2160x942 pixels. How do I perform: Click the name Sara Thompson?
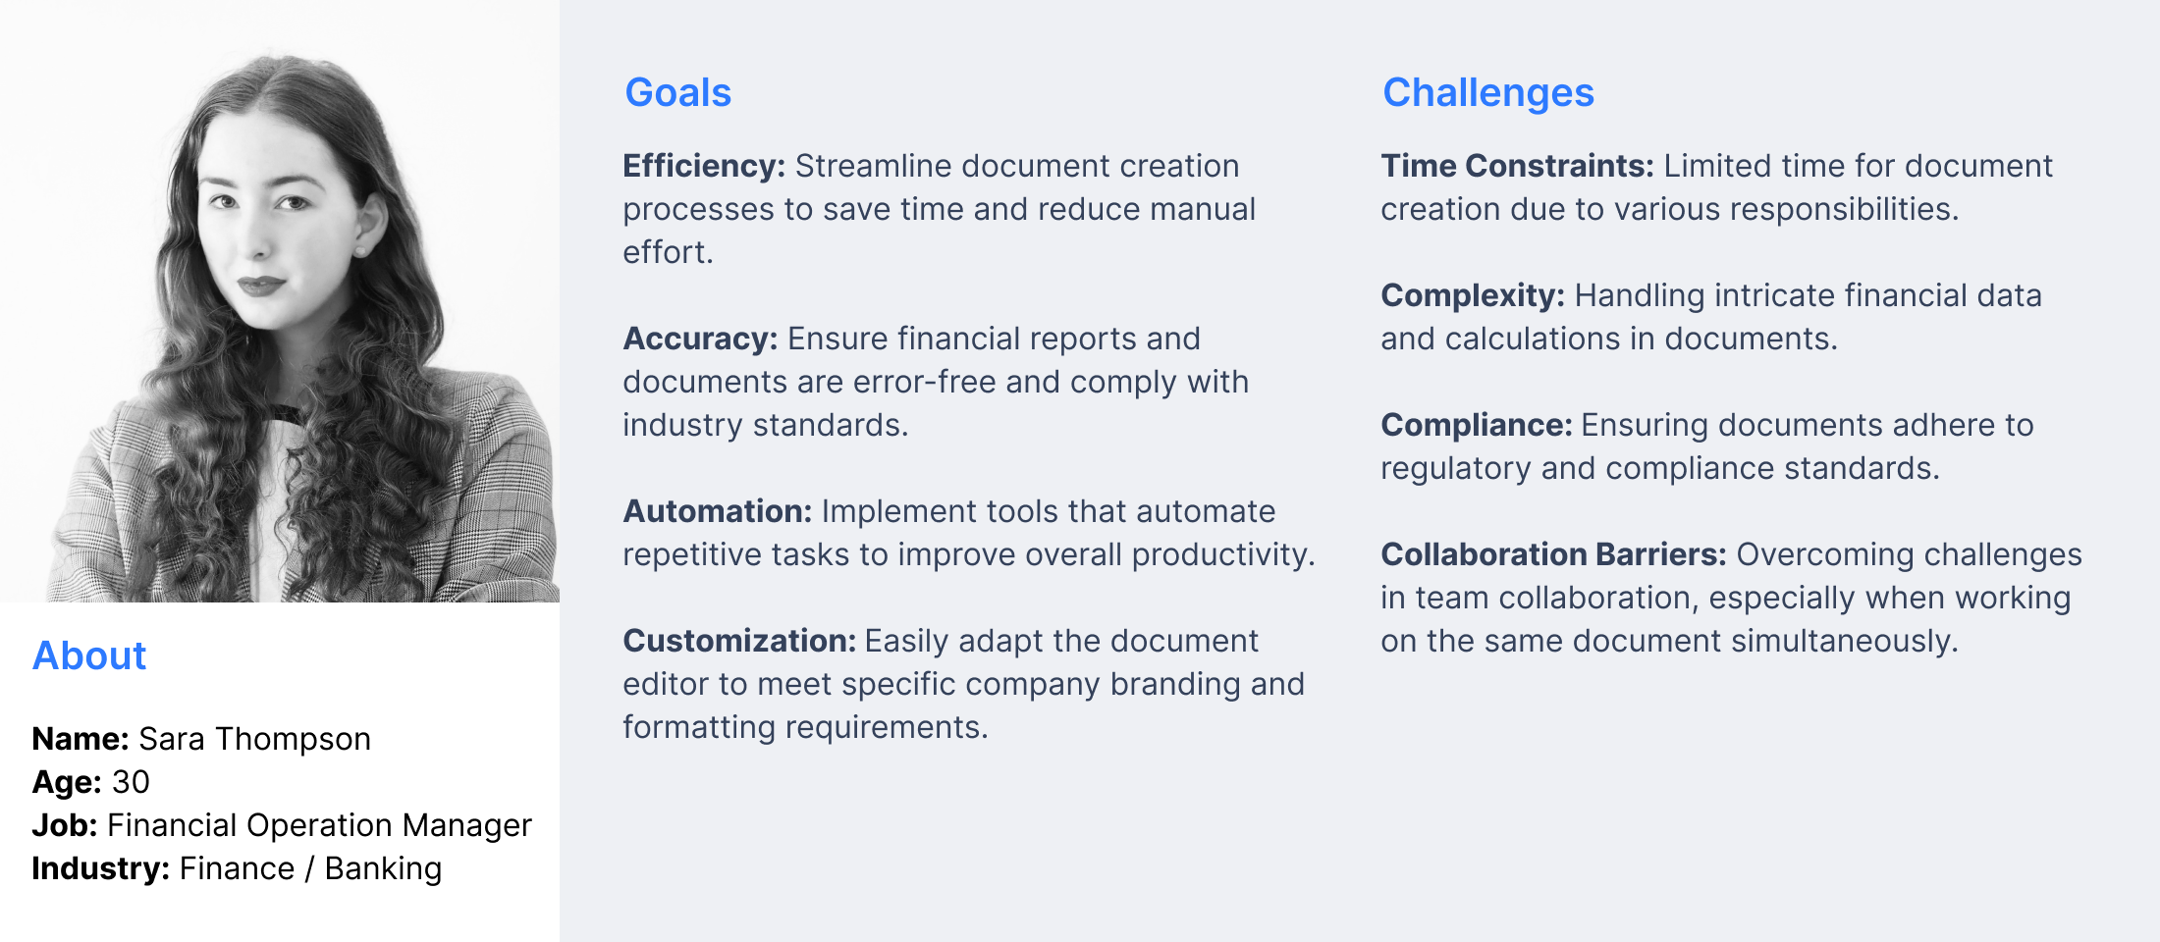click(255, 739)
